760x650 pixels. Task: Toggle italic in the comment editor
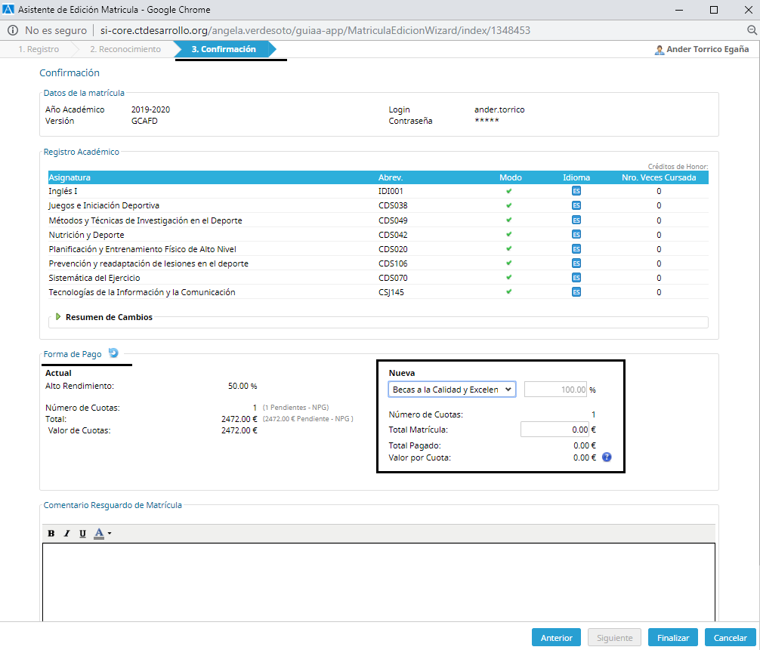point(66,534)
